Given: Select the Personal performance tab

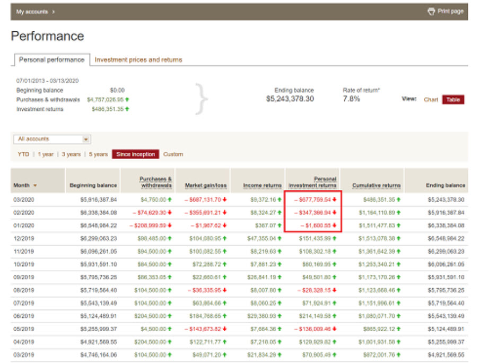Looking at the screenshot, I should tap(51, 60).
